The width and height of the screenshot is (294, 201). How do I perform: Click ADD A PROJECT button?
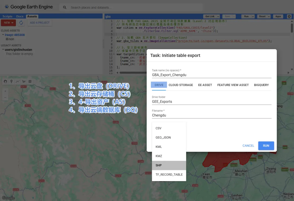point(40,23)
